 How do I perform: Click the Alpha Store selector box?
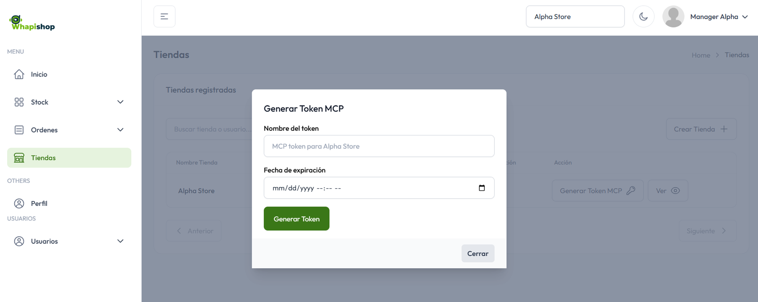tap(575, 17)
